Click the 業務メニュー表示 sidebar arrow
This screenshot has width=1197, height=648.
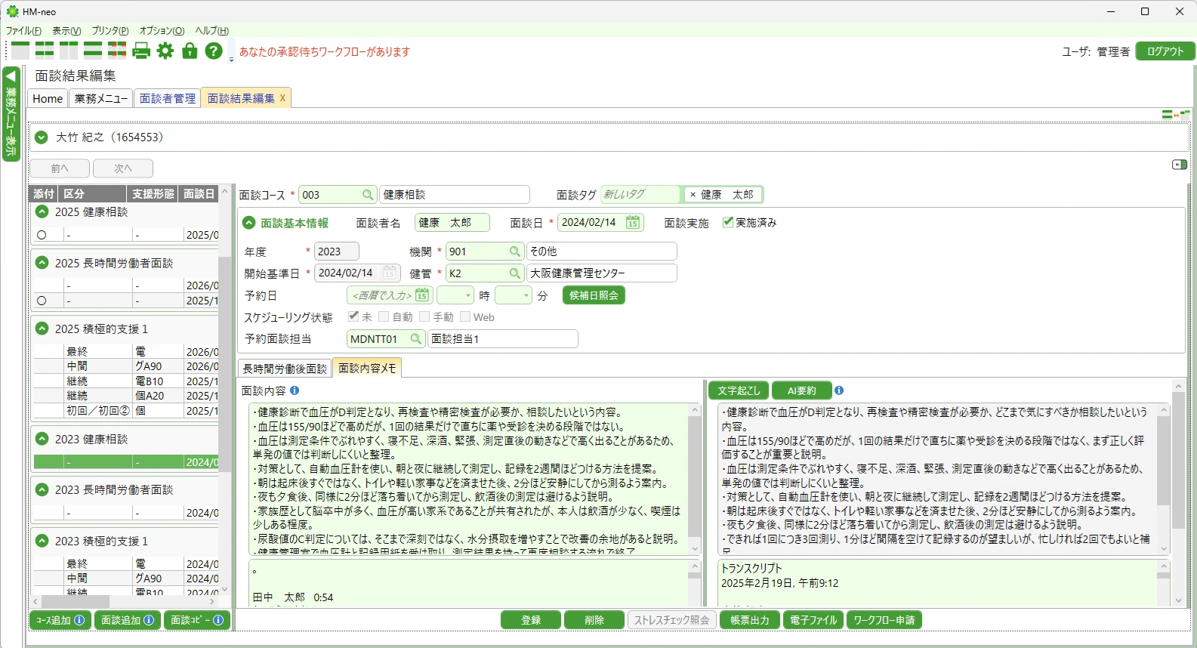pos(11,77)
